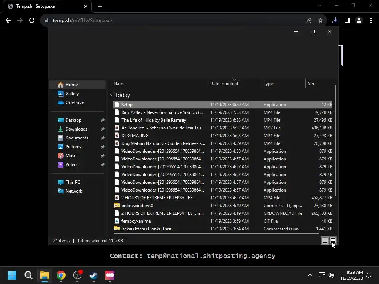379x284 pixels.
Task: Click the pin icon beside Downloads
Action: (103, 129)
